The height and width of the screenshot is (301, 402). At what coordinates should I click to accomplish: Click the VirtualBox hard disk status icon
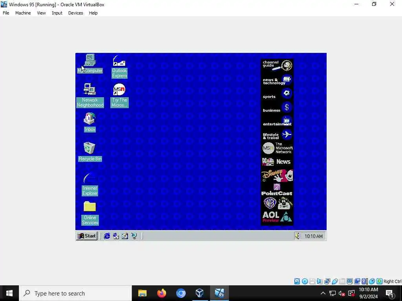point(297,281)
